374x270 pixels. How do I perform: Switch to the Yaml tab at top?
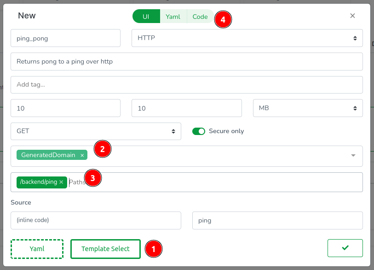pyautogui.click(x=173, y=16)
